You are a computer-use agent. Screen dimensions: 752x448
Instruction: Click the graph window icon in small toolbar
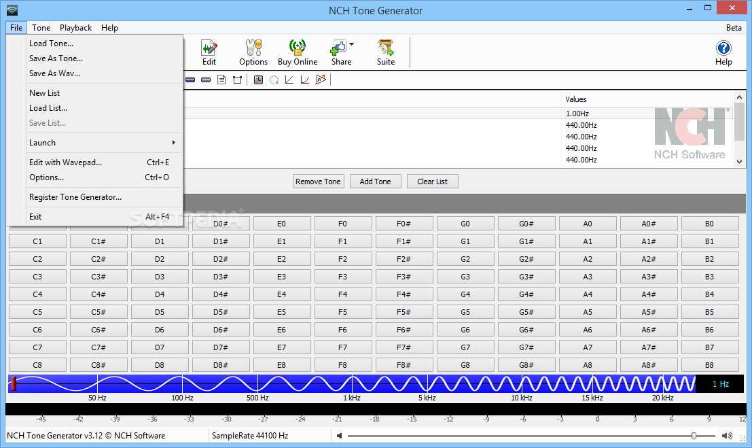coord(259,80)
